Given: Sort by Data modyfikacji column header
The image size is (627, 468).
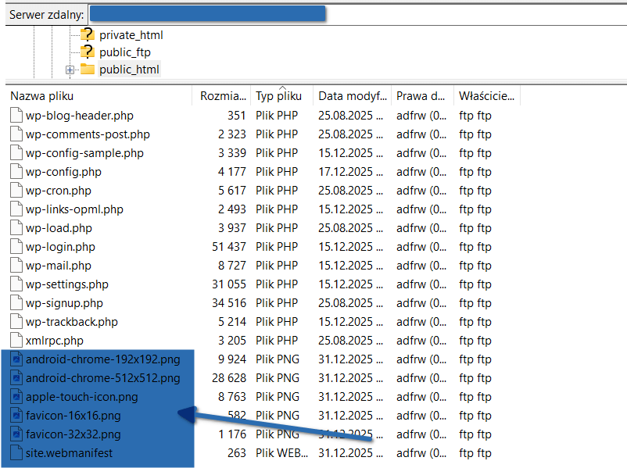Looking at the screenshot, I should [352, 96].
